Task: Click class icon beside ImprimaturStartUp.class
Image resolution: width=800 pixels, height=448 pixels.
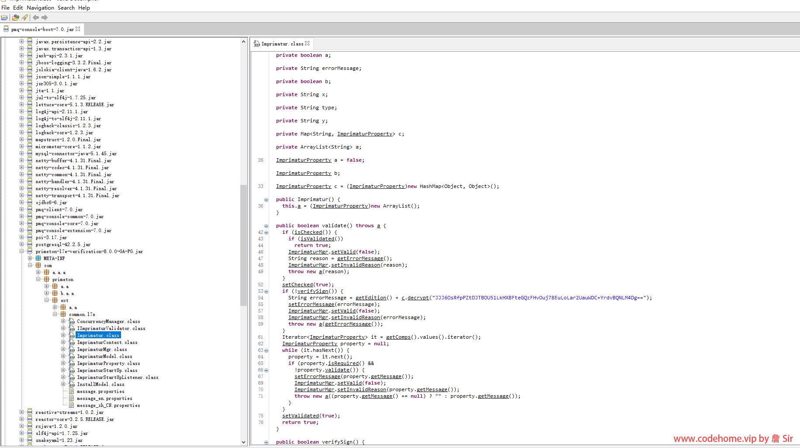Action: point(72,370)
